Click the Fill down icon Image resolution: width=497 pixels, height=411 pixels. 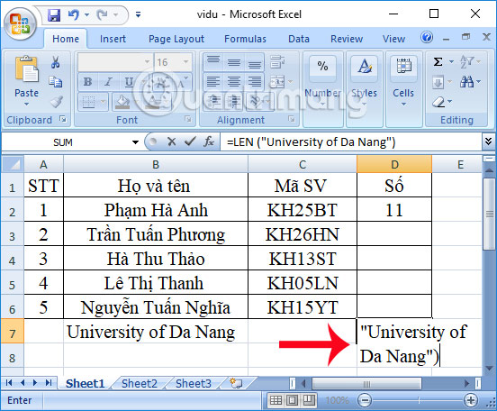pyautogui.click(x=438, y=83)
